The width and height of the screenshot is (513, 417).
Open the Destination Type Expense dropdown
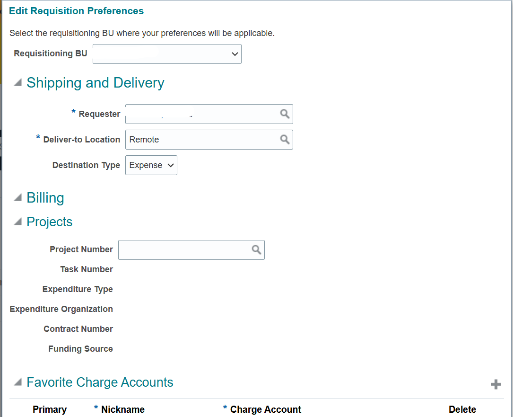coord(151,165)
